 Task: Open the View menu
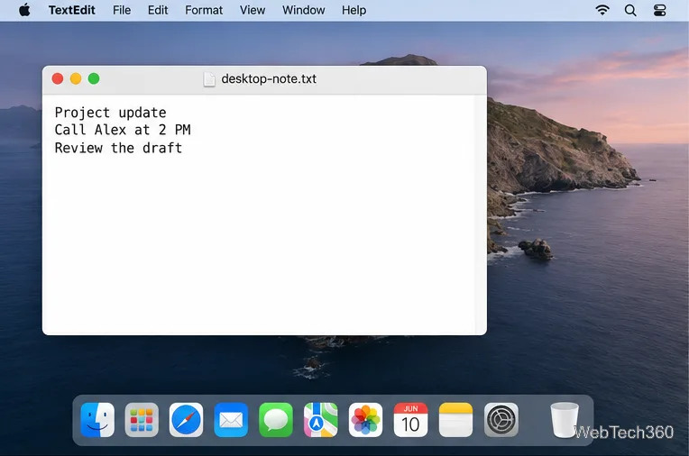click(x=253, y=10)
